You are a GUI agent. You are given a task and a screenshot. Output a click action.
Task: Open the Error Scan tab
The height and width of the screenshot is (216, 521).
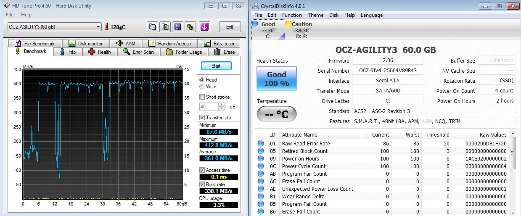139,52
